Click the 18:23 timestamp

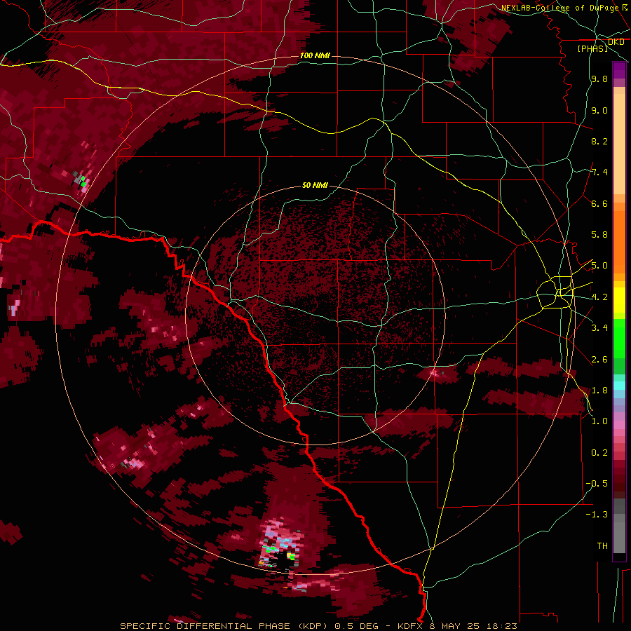click(501, 626)
